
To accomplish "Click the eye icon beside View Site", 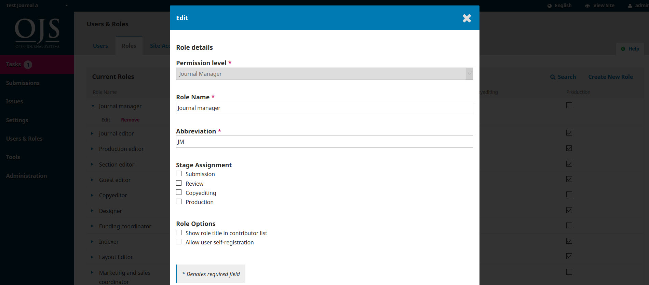I will [x=587, y=6].
